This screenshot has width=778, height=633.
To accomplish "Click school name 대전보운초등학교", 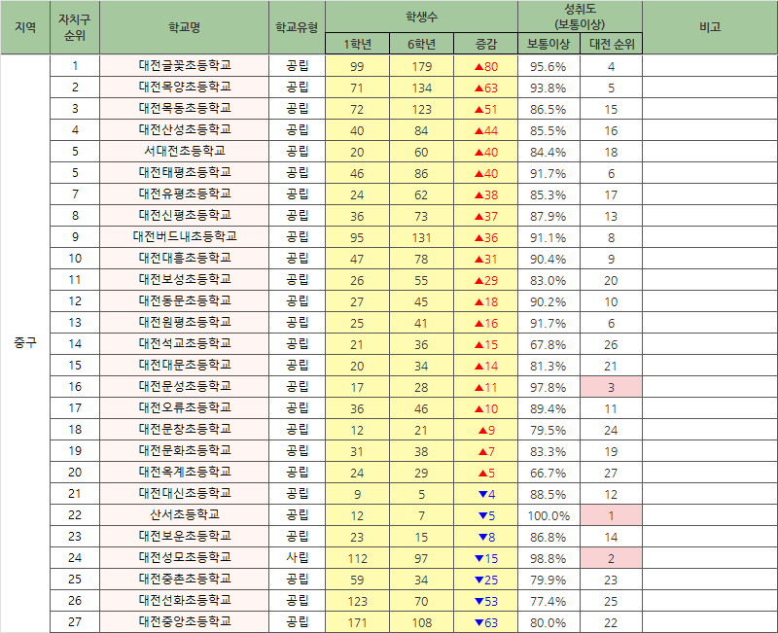I will (184, 537).
